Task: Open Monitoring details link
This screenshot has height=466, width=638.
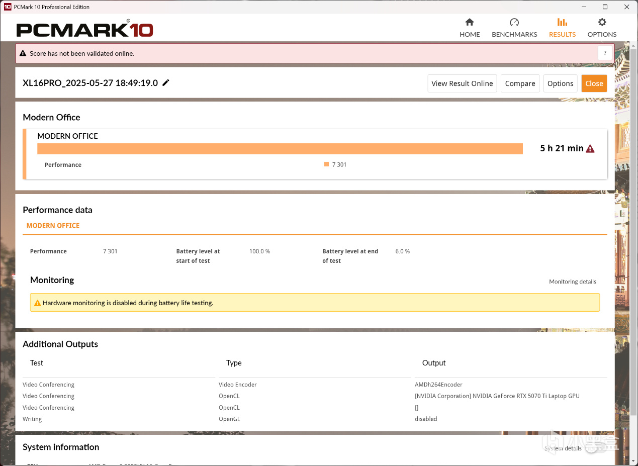Action: point(573,282)
